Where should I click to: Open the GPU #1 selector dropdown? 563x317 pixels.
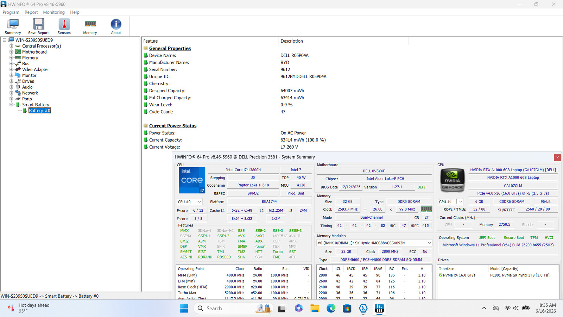(451, 202)
